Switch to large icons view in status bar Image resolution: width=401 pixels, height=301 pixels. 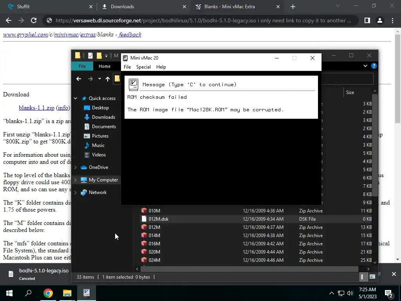(x=372, y=277)
